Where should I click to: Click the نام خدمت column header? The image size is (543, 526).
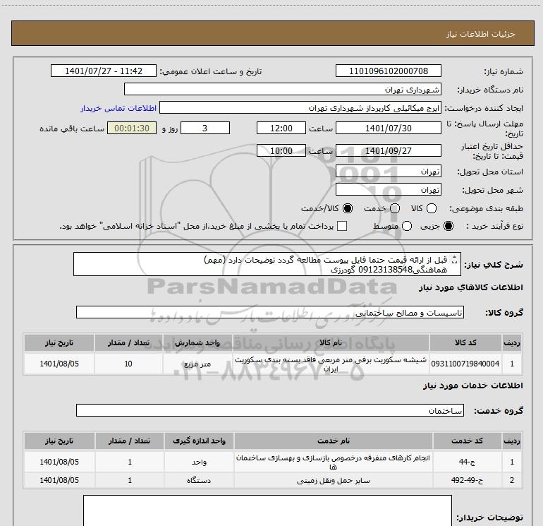click(x=333, y=441)
